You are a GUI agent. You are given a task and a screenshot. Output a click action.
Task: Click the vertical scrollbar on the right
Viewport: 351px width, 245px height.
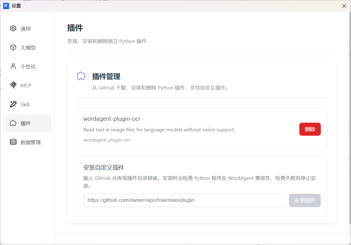350,118
